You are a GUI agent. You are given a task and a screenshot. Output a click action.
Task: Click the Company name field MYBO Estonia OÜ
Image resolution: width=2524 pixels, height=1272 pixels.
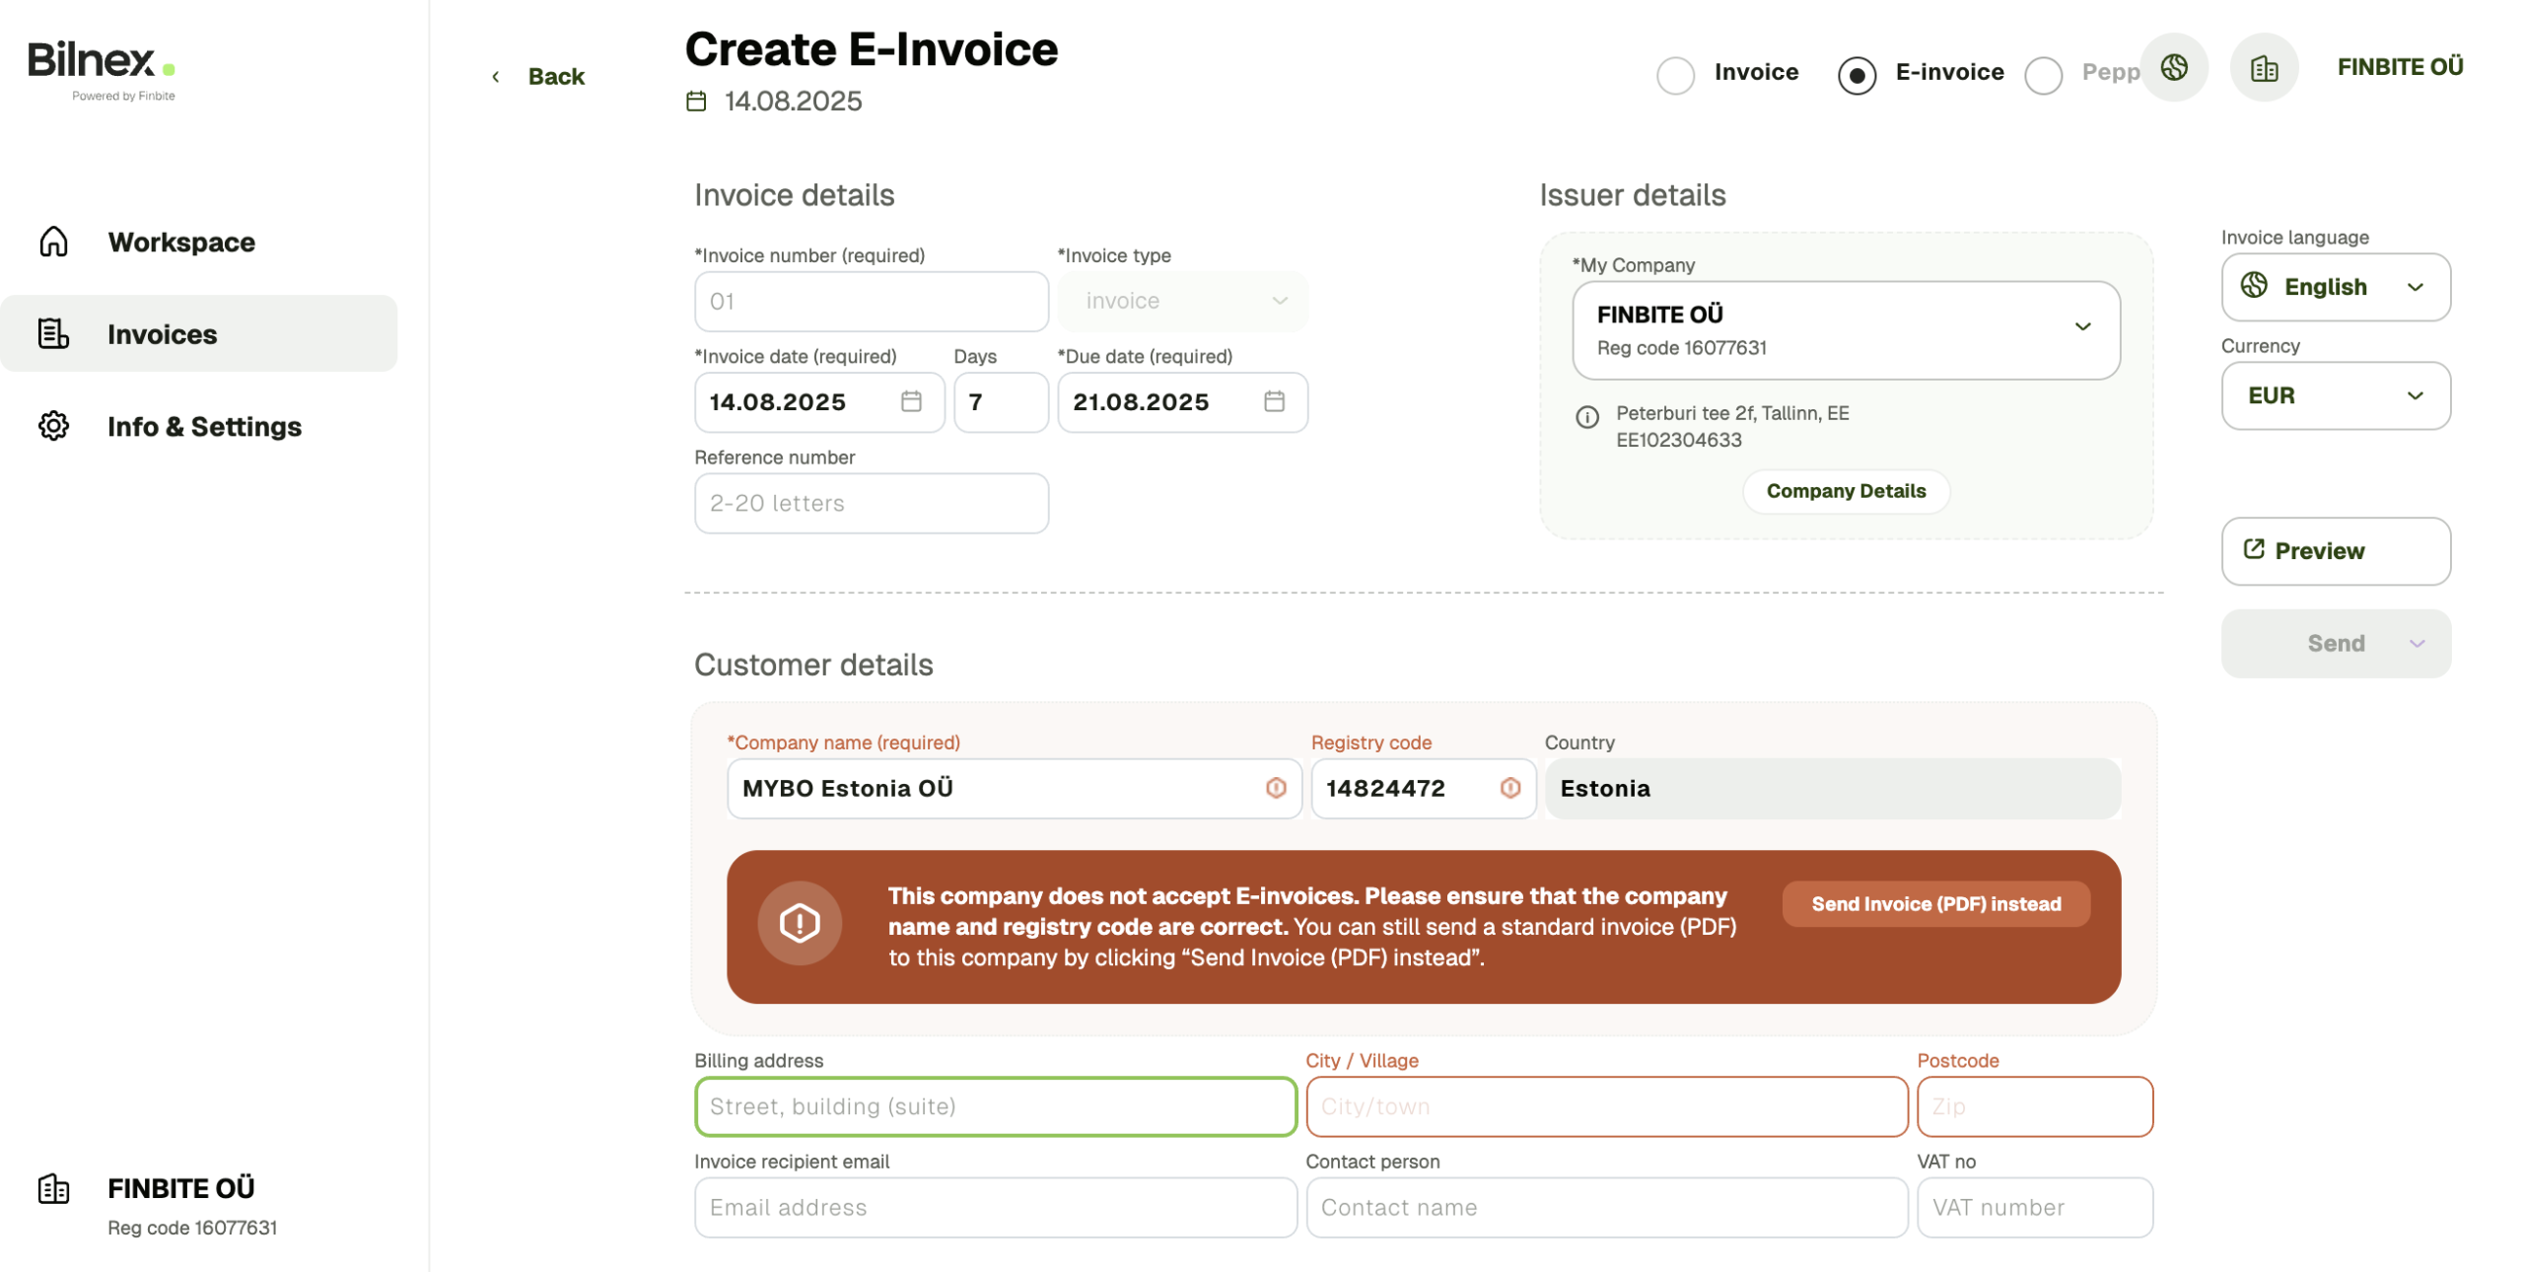point(1016,790)
